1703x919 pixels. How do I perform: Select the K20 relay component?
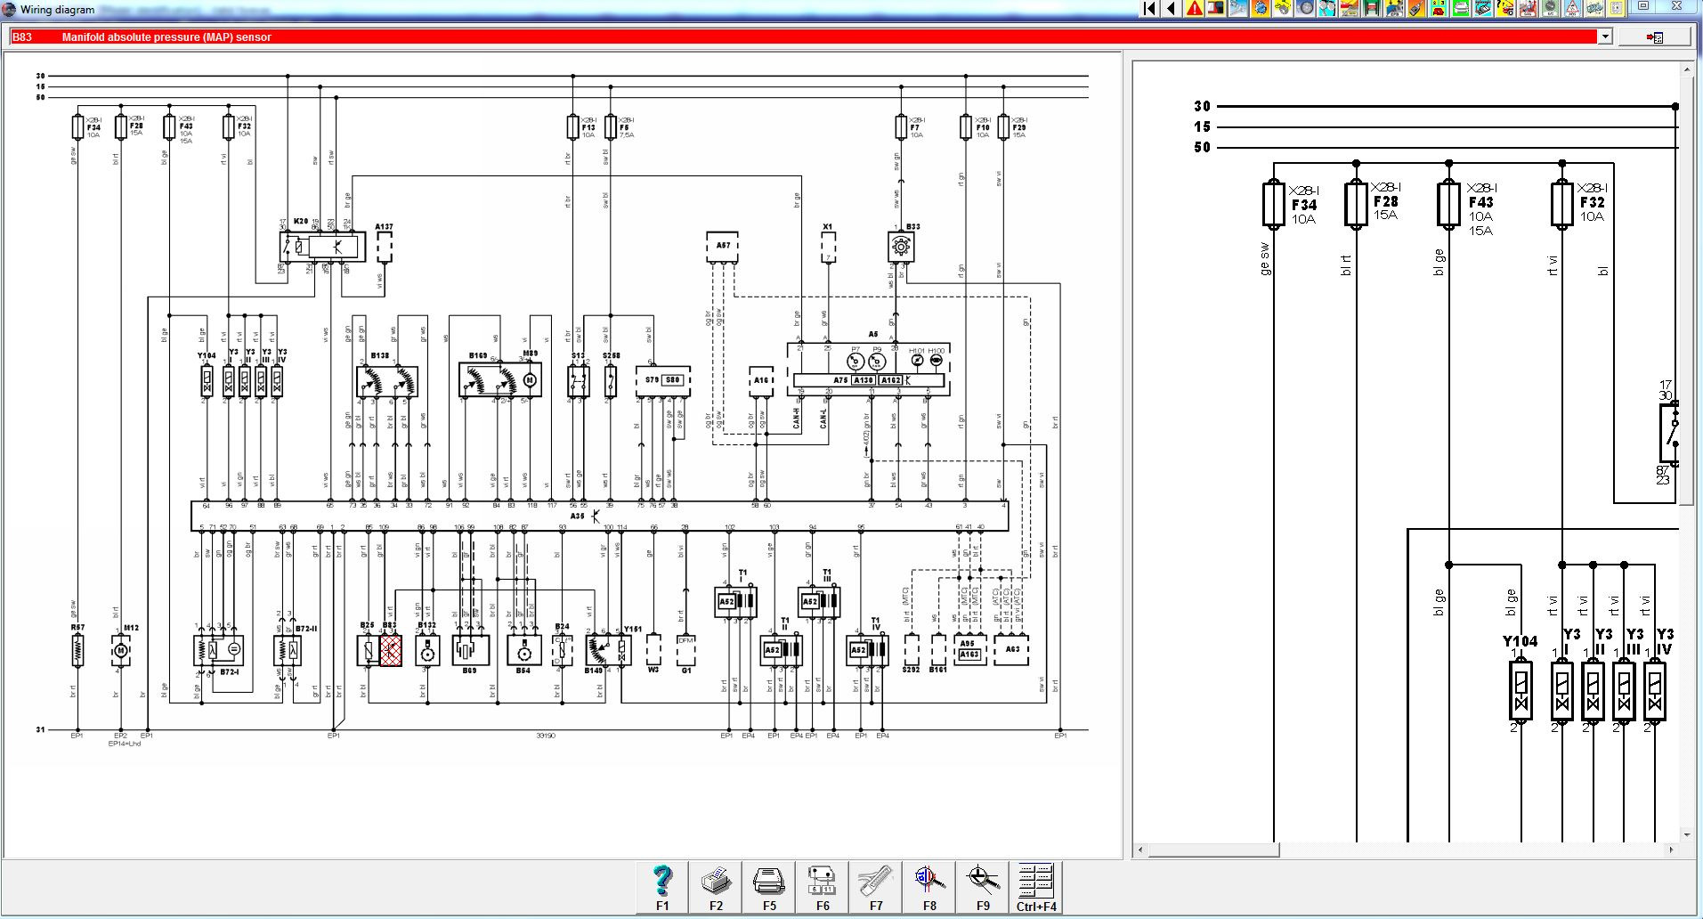pyautogui.click(x=323, y=246)
